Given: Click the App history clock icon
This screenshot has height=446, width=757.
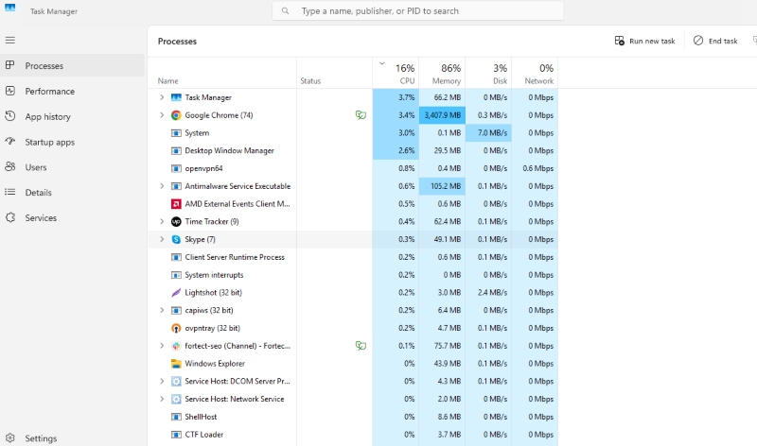Looking at the screenshot, I should 10,116.
